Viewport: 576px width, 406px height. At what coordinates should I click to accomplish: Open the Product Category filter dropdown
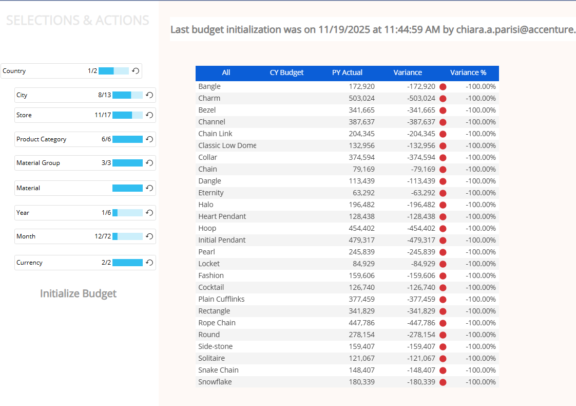tap(85, 139)
